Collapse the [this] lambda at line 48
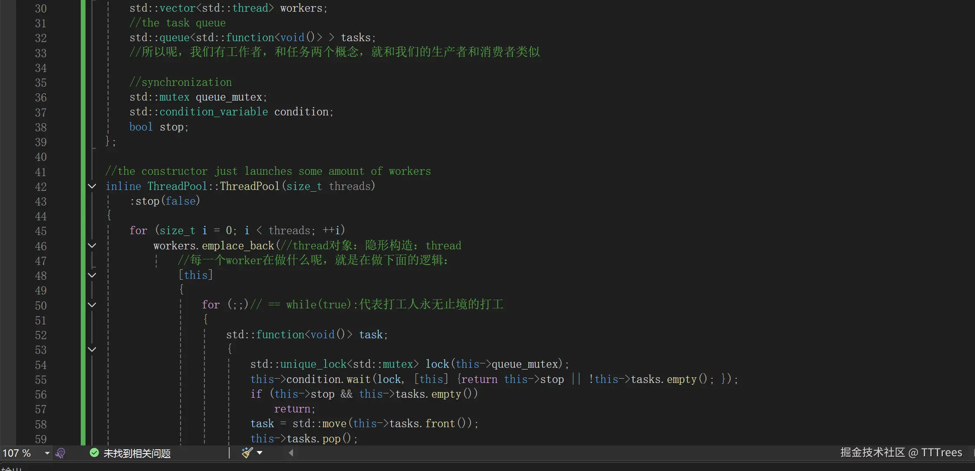The width and height of the screenshot is (975, 471). tap(92, 275)
